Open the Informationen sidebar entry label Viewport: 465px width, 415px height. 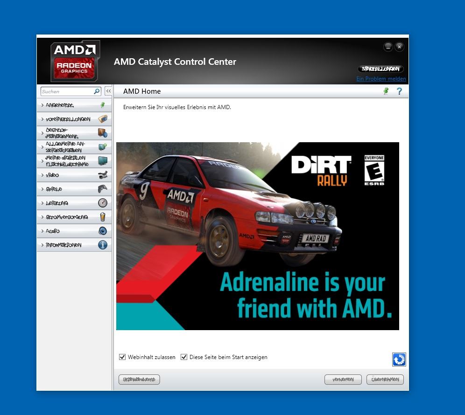(63, 245)
